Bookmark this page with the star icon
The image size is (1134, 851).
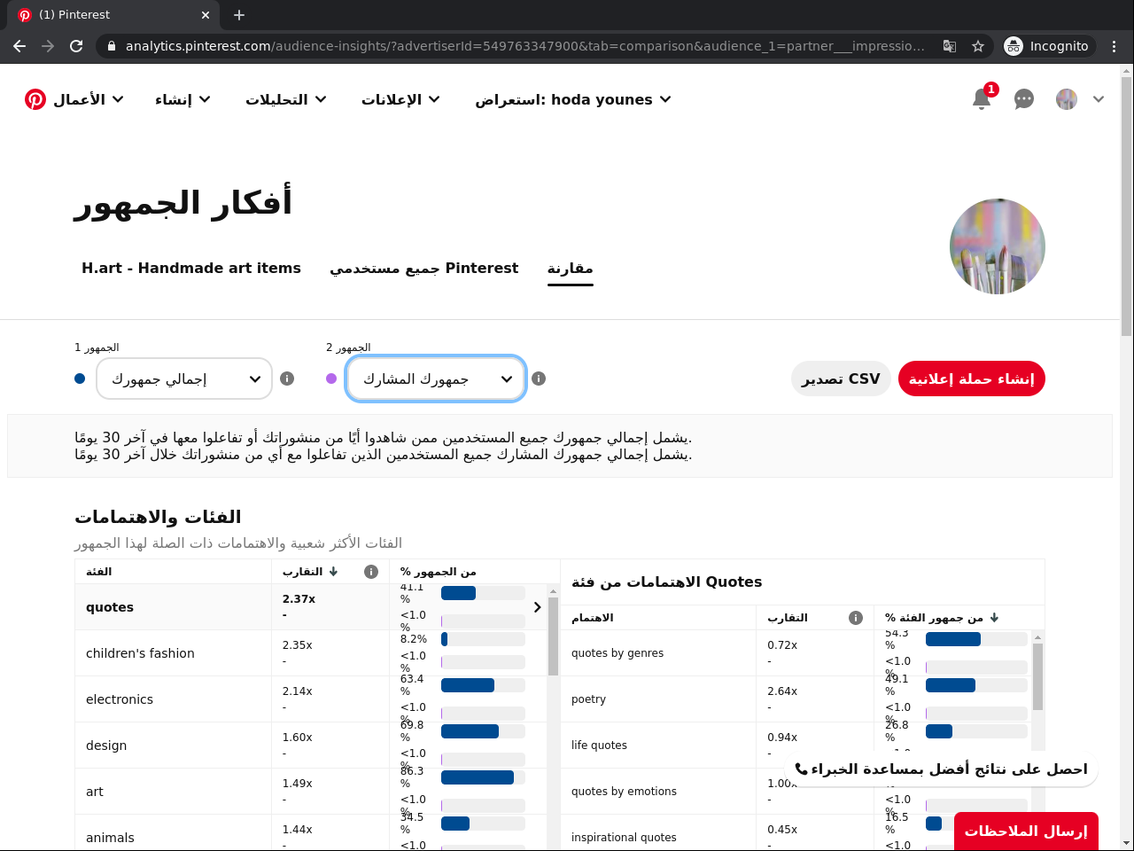pos(978,46)
